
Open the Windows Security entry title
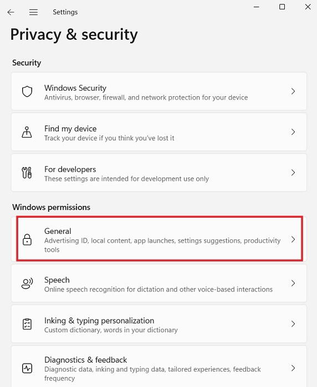click(75, 88)
